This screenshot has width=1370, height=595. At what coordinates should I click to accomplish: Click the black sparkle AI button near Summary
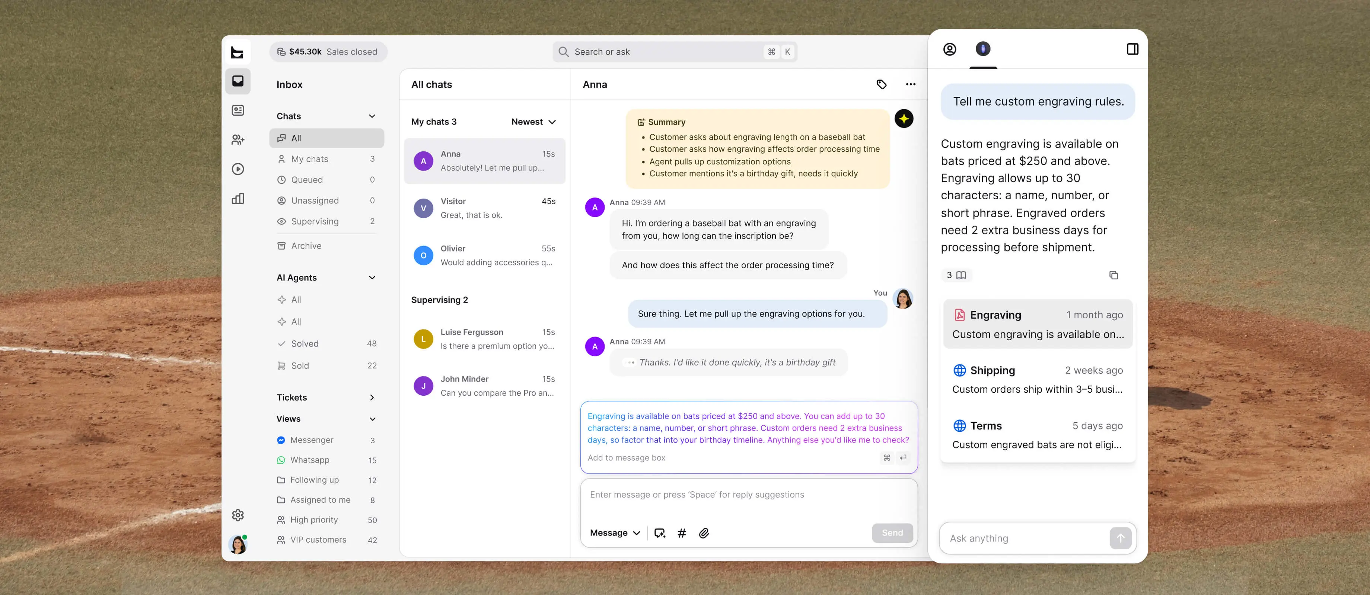click(904, 119)
